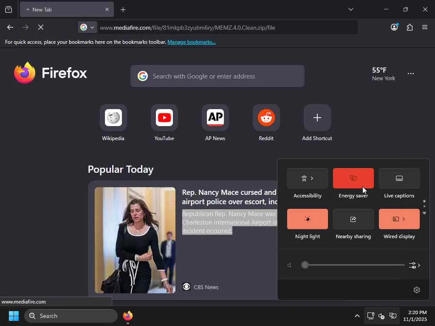Open the 55°F New York weather widget
Viewport: 435px width, 326px height.
tap(384, 74)
